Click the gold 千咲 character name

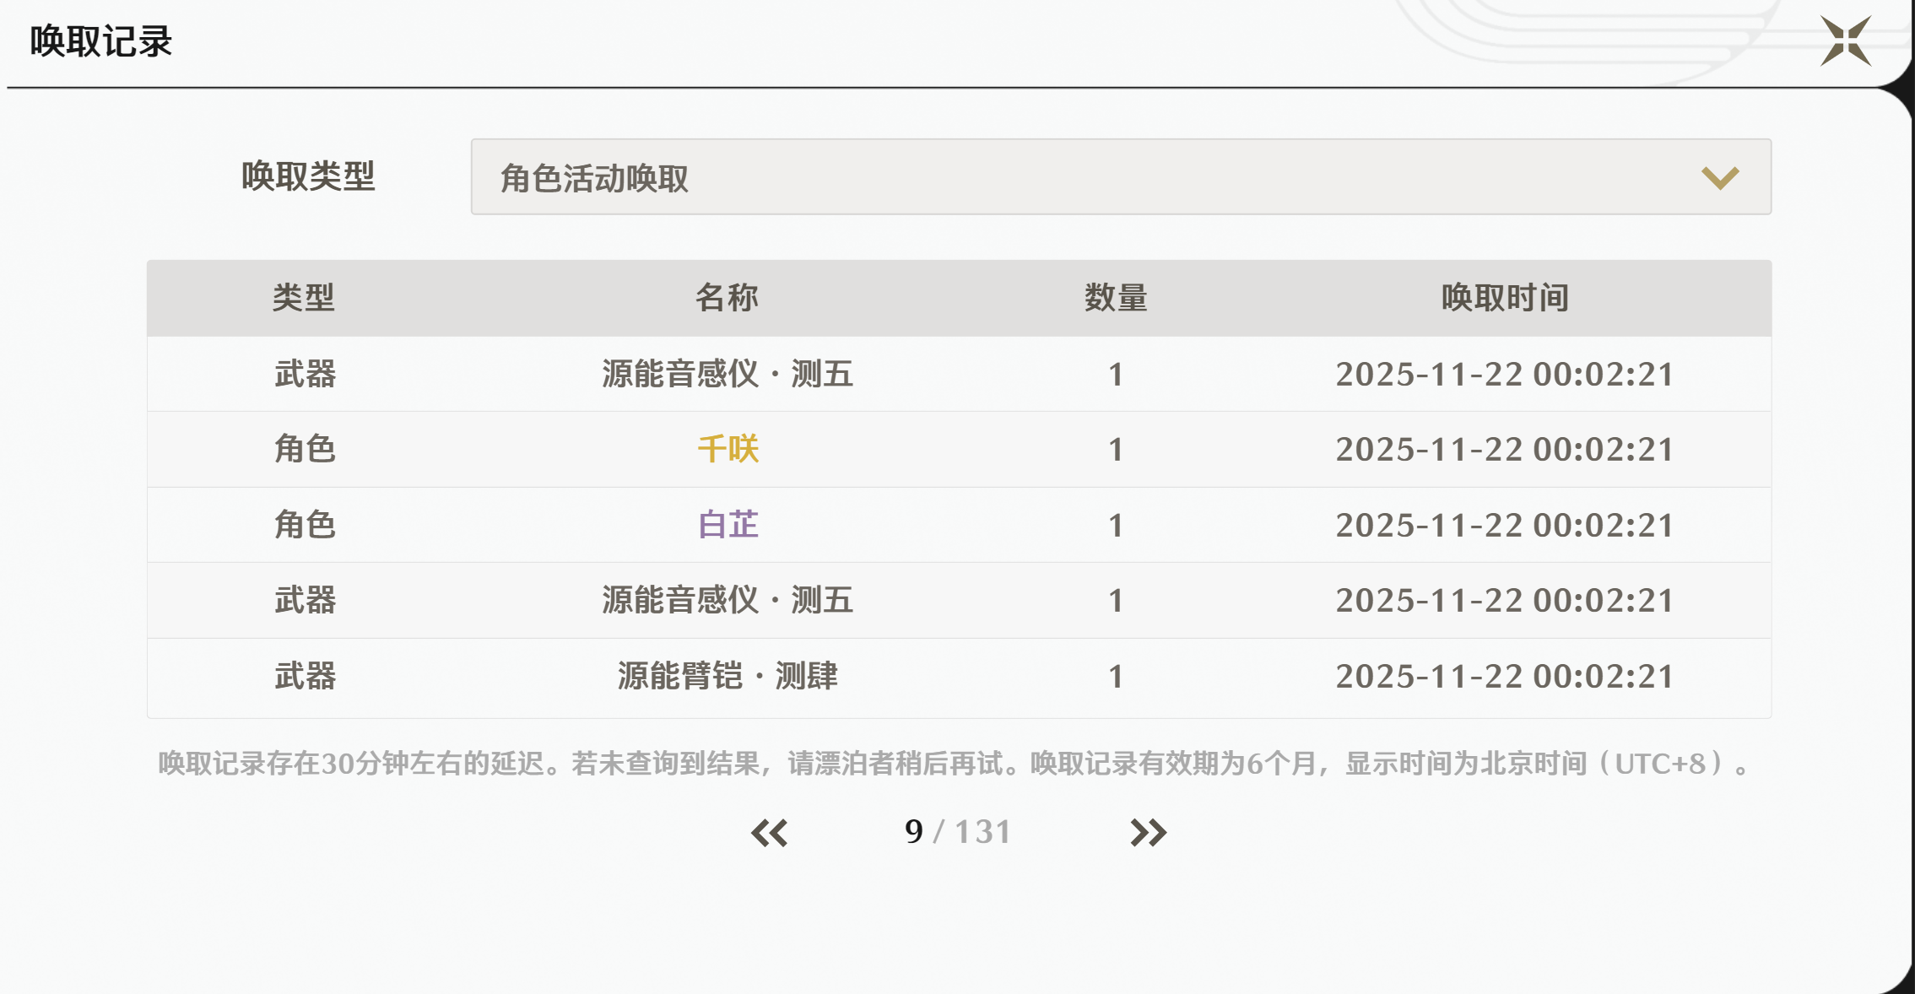pyautogui.click(x=728, y=449)
